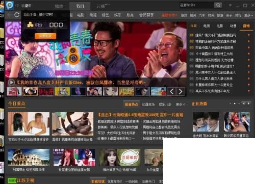255x184 pixels.
Task: Switch to the 节目 tab
Action: (80, 6)
